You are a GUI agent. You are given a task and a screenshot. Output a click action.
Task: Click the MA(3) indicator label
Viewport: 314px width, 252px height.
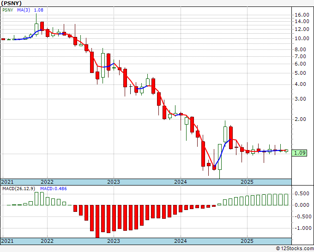pos(24,10)
